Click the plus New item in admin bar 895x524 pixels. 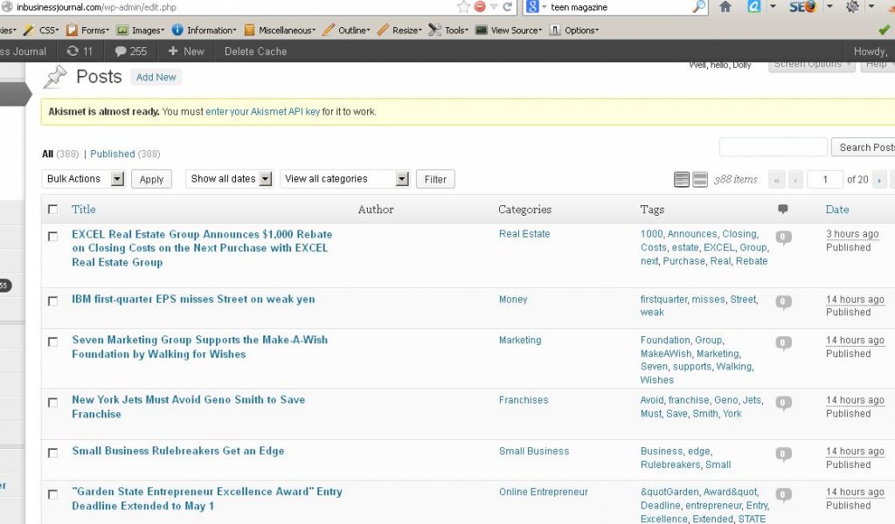(x=186, y=52)
